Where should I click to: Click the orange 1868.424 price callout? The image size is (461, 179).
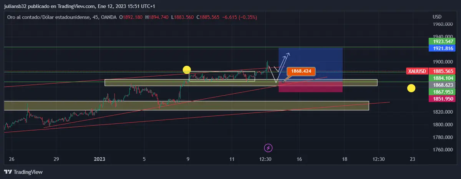coord(301,71)
